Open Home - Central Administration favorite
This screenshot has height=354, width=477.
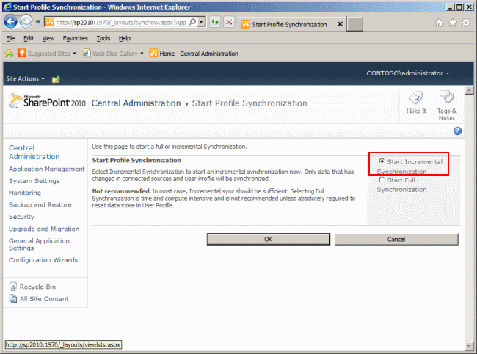click(194, 54)
